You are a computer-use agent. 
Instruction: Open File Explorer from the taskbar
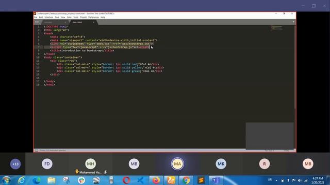click(52, 180)
